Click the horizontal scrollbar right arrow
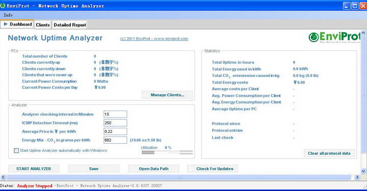Screen dimensions: 367x191 click(x=357, y=177)
